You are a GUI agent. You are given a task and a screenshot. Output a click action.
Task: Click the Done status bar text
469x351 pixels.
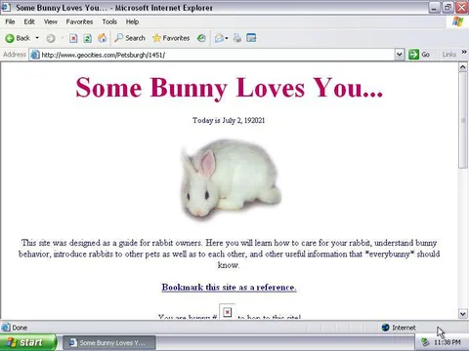(x=20, y=328)
